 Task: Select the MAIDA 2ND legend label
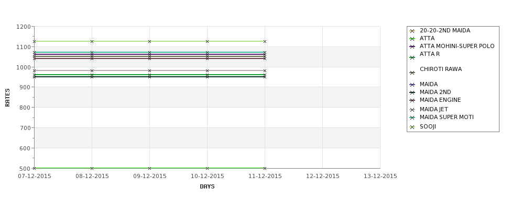coord(435,92)
